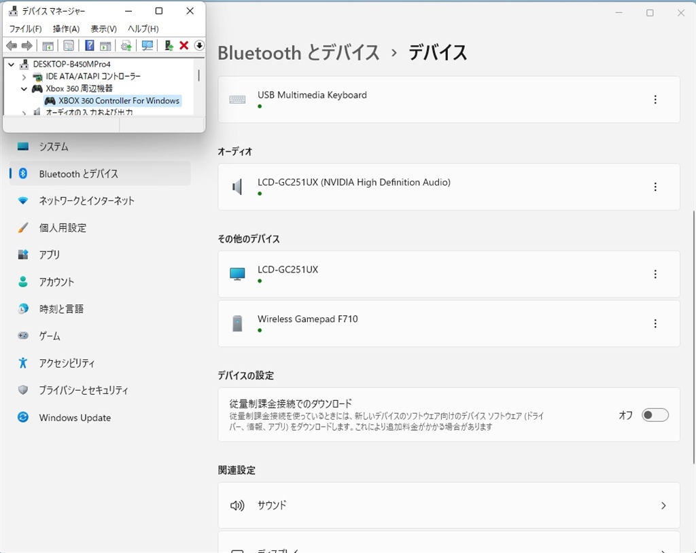
Task: Select IDE ATA/ATAPI コントローラー category
Action: [92, 76]
